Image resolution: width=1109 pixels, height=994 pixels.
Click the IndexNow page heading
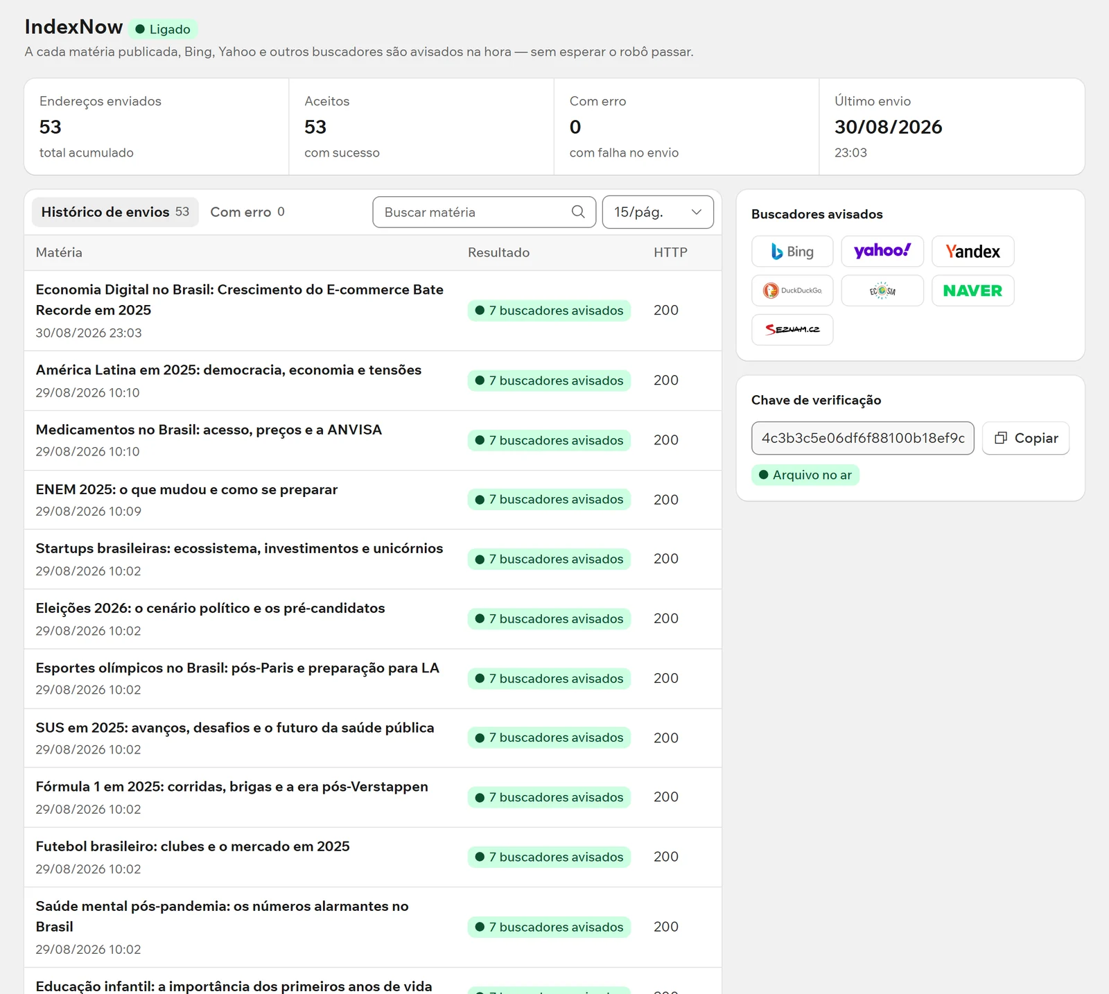pos(73,27)
